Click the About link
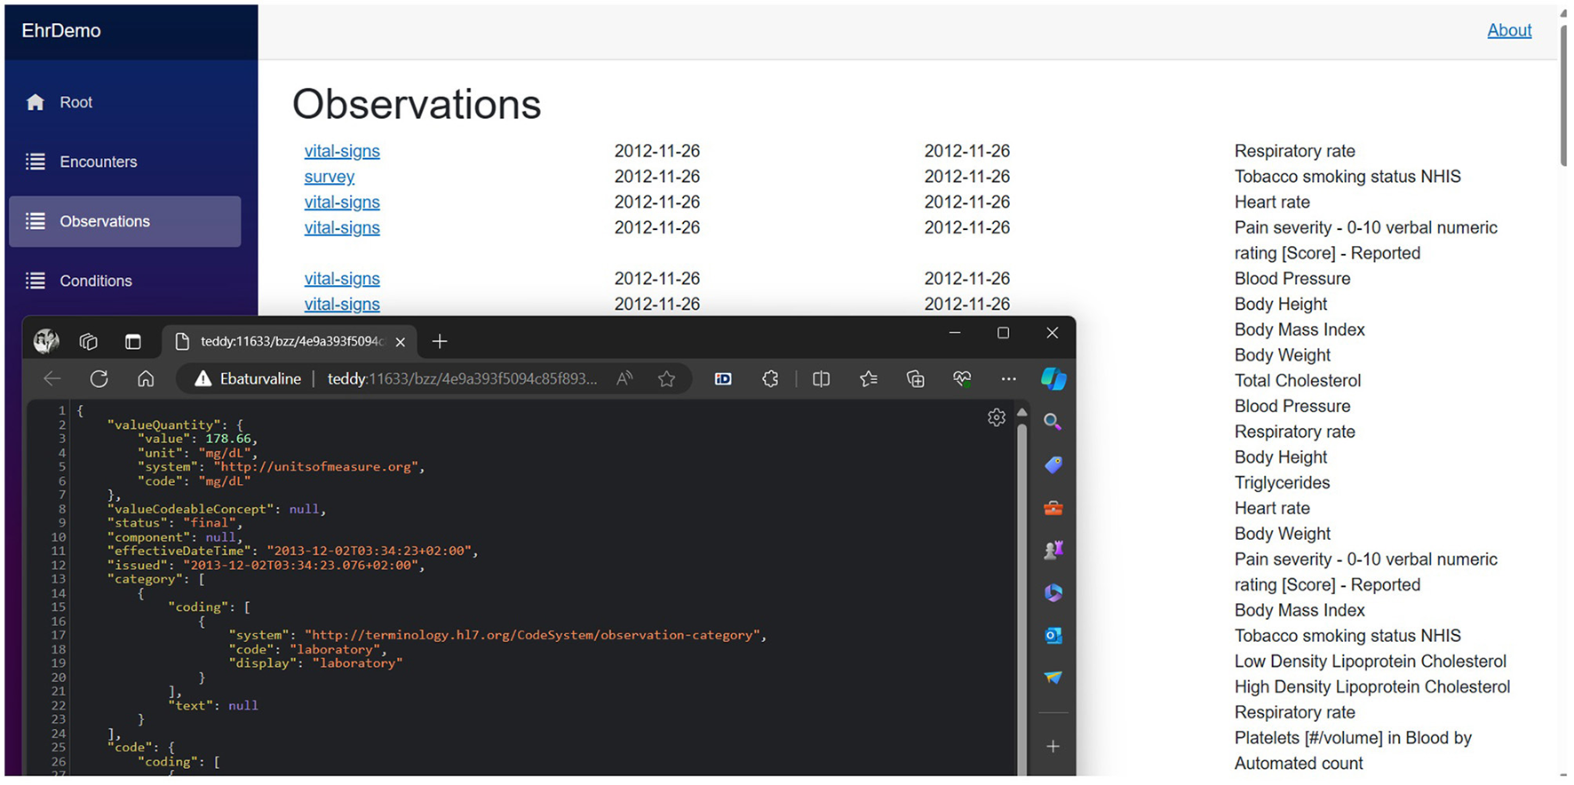This screenshot has height=785, width=1574. 1509,30
